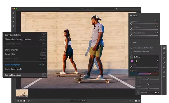Click the Detail section heading
This screenshot has height=103, width=169.
(x=135, y=16)
